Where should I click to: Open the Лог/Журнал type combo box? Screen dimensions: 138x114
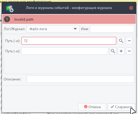(53, 29)
